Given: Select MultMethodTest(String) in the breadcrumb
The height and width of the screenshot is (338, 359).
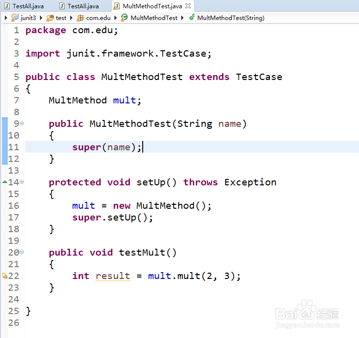Looking at the screenshot, I should 231,18.
